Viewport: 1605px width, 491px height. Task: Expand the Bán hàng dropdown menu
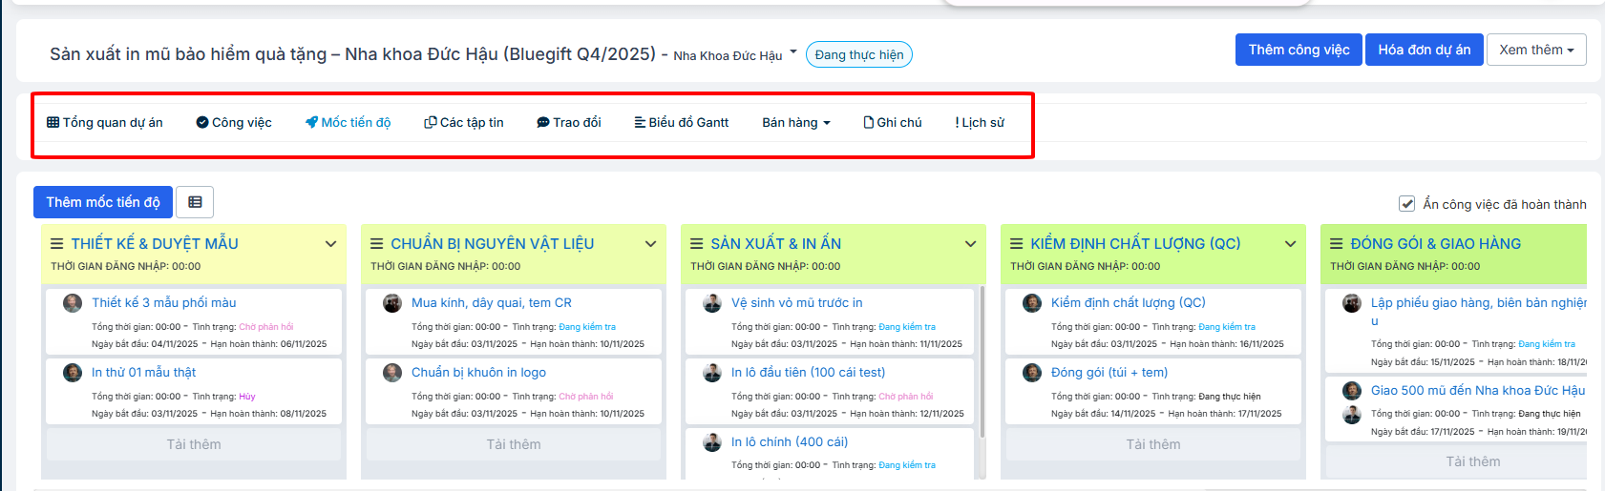pyautogui.click(x=795, y=123)
